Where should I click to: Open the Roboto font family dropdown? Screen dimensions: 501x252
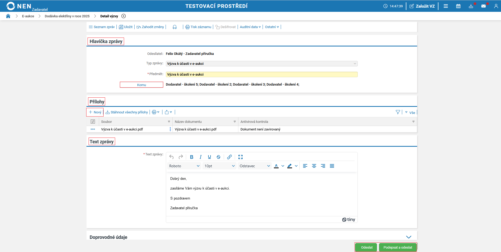[x=184, y=166]
